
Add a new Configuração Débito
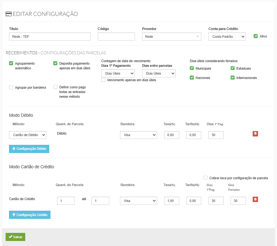pos(29,149)
